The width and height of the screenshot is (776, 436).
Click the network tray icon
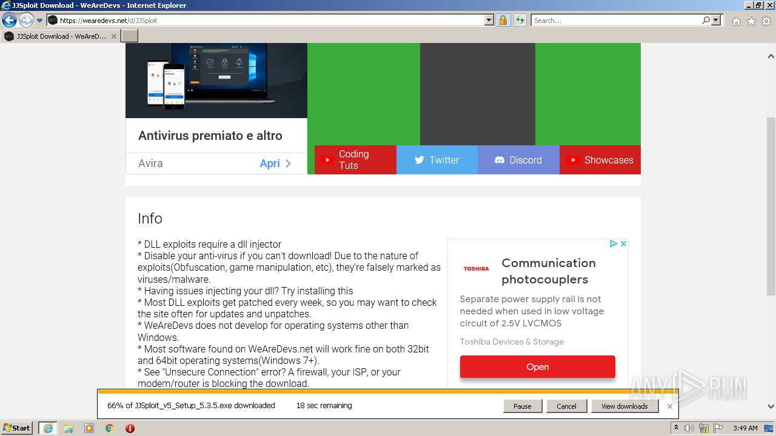(x=705, y=428)
